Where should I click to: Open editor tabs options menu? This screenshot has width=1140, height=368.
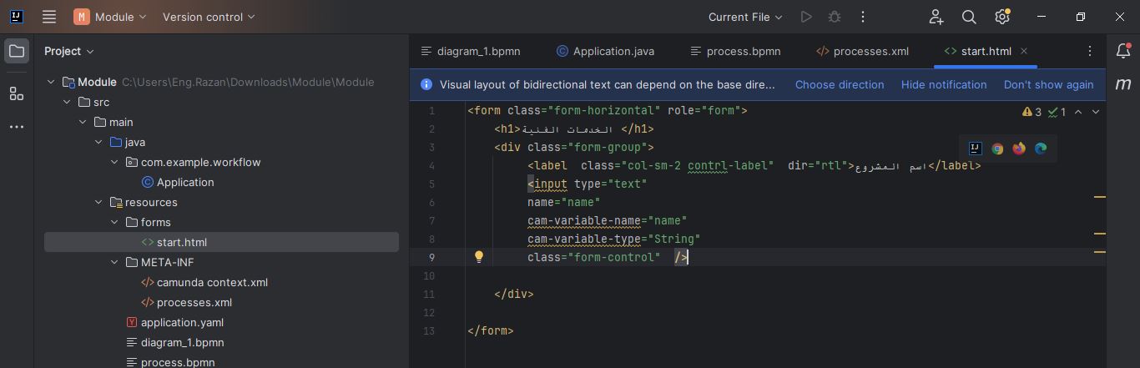coord(1089,51)
